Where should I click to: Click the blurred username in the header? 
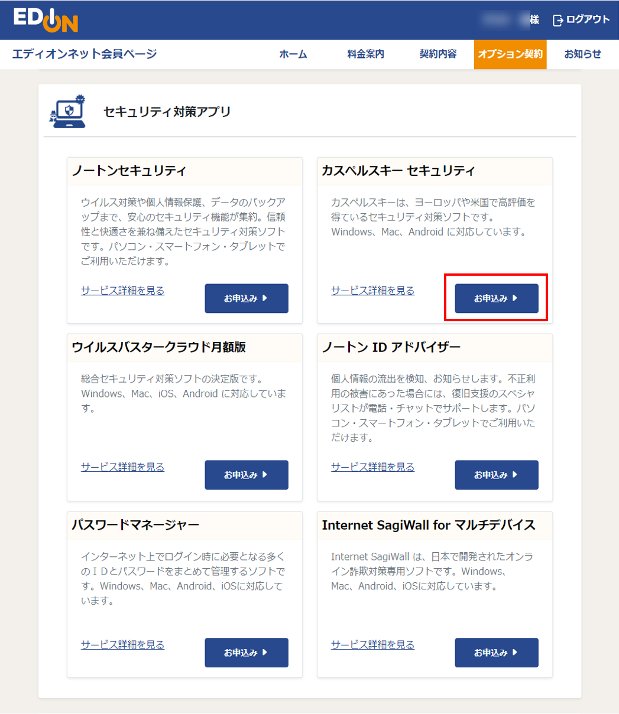(x=506, y=20)
